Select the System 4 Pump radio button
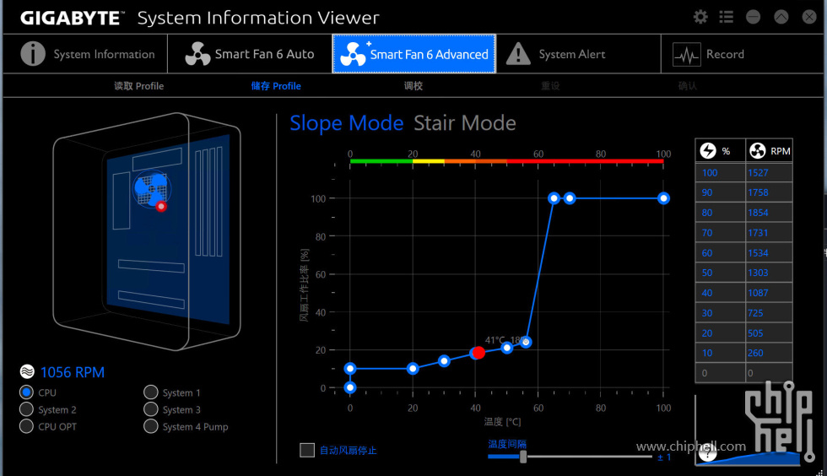 151,426
